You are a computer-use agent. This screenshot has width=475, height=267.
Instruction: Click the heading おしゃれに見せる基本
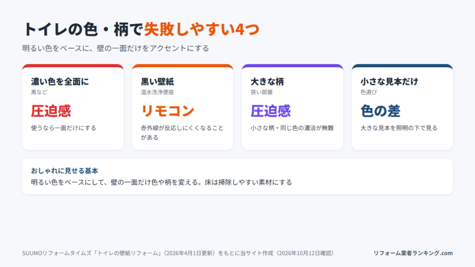pyautogui.click(x=64, y=171)
